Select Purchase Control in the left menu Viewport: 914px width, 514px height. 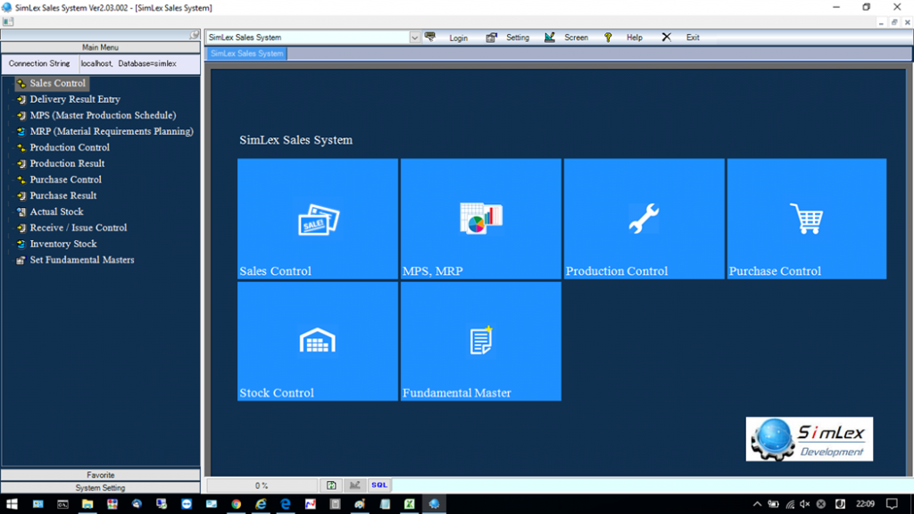point(65,179)
